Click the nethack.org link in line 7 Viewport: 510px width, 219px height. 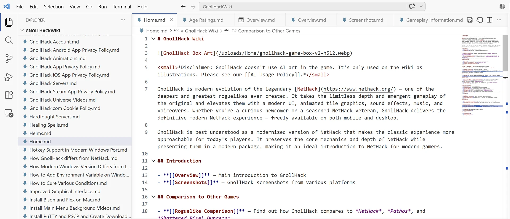[x=358, y=89]
